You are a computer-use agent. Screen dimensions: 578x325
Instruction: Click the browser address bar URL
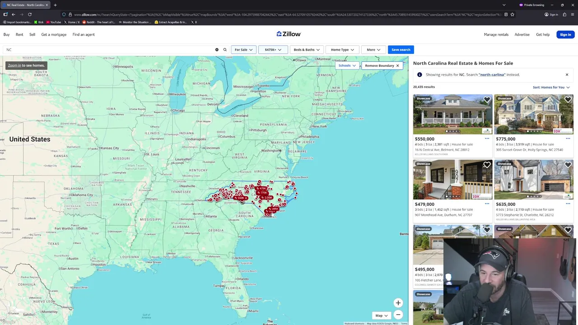[x=287, y=14]
